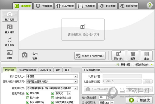Click 礼品包封面详细设置 button
The height and width of the screenshot is (104, 155).
point(99,89)
